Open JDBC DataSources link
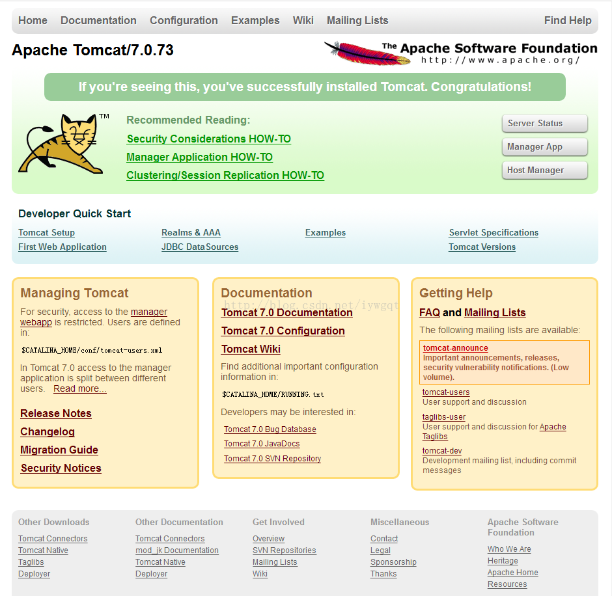This screenshot has height=596, width=612. [200, 247]
